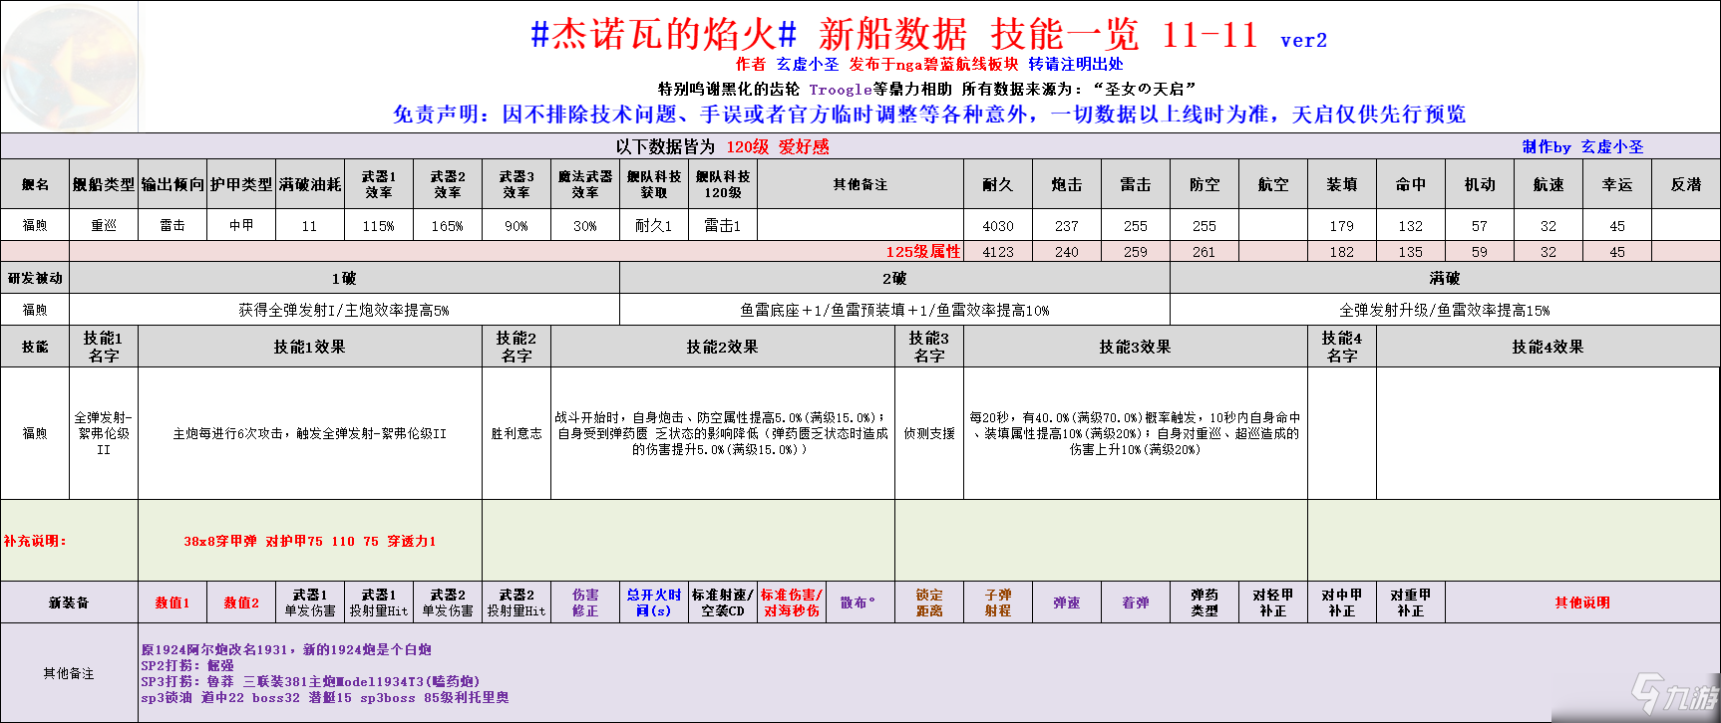Select the 1破 column header
Screen dimensions: 1721x723
(344, 278)
